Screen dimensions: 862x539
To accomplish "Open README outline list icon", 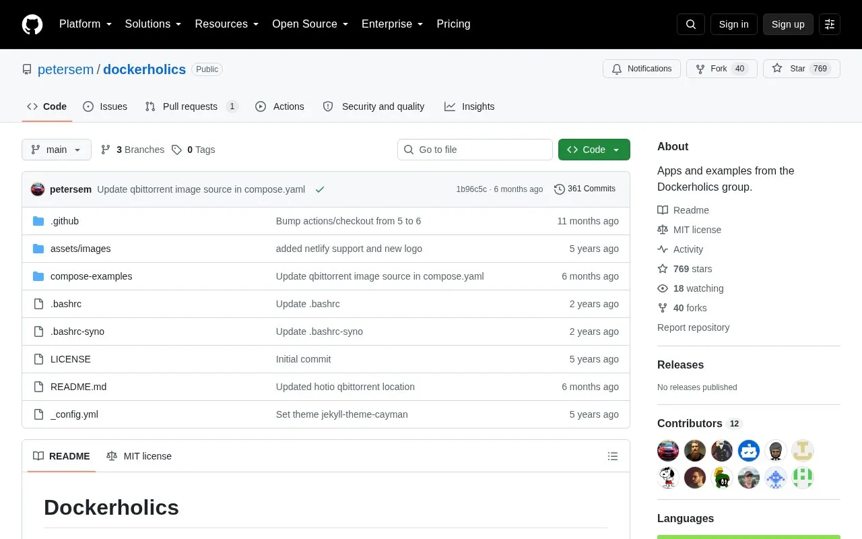I will (x=613, y=456).
